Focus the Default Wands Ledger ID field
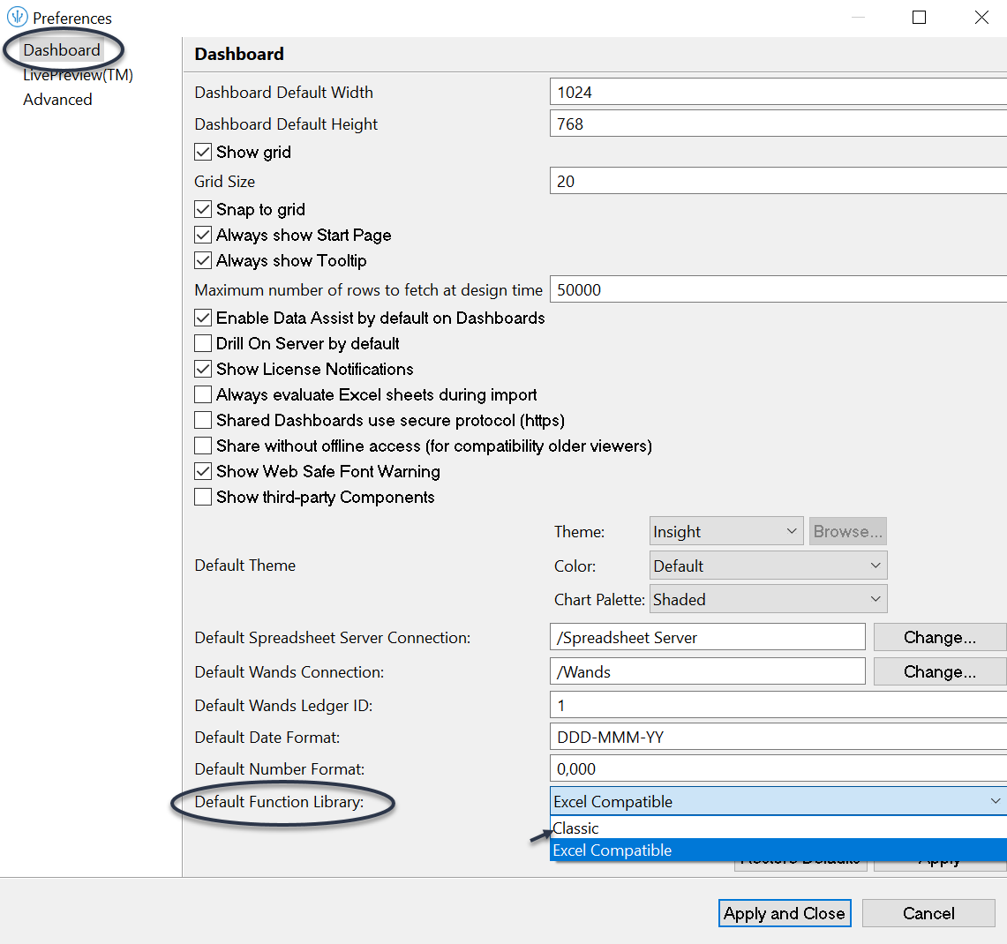 (778, 705)
